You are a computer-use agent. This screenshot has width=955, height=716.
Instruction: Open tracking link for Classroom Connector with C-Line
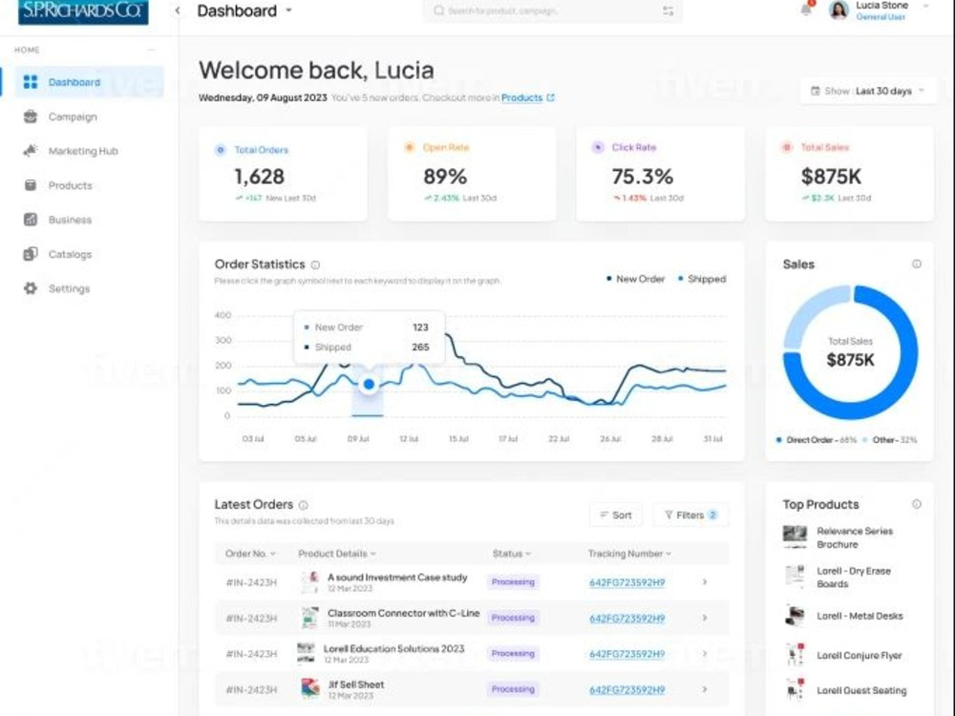point(626,619)
